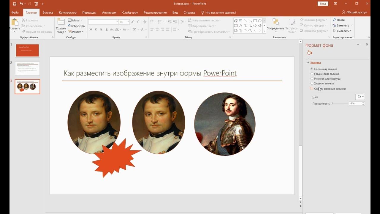Image resolution: width=380 pixels, height=214 pixels.
Task: Select slide 2 thumbnail
Action: 27,68
